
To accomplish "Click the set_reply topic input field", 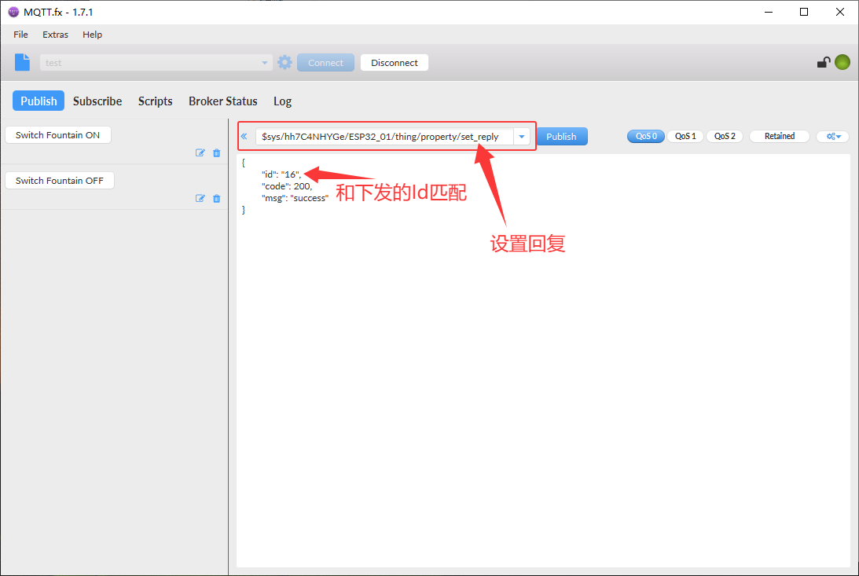I will (x=384, y=136).
